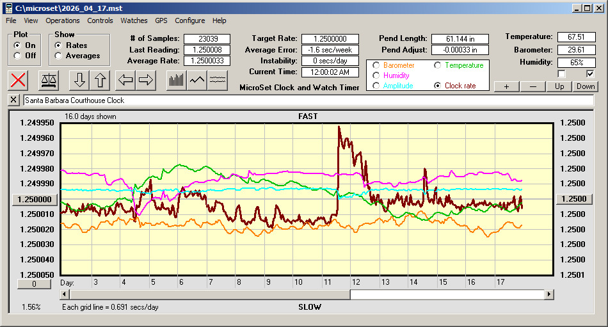The width and height of the screenshot is (608, 327).
Task: Select the vertical bars graph icon
Action: [176, 80]
